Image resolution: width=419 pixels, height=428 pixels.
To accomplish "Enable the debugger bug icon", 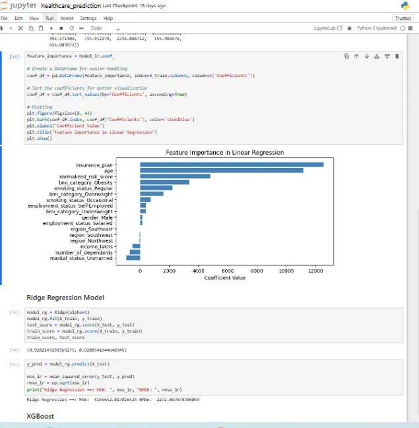I will point(350,28).
